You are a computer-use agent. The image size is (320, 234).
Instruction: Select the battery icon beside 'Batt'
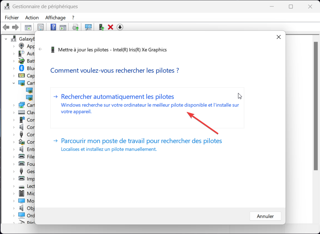click(x=21, y=61)
